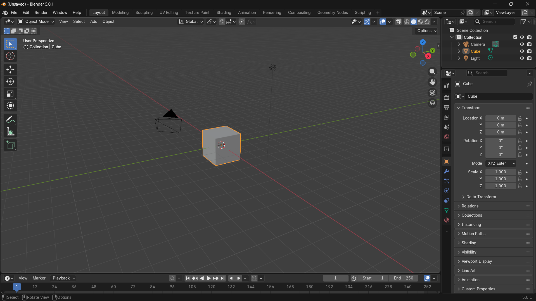Open the Global transform orientation dropdown
Image resolution: width=536 pixels, height=301 pixels.
coord(191,21)
